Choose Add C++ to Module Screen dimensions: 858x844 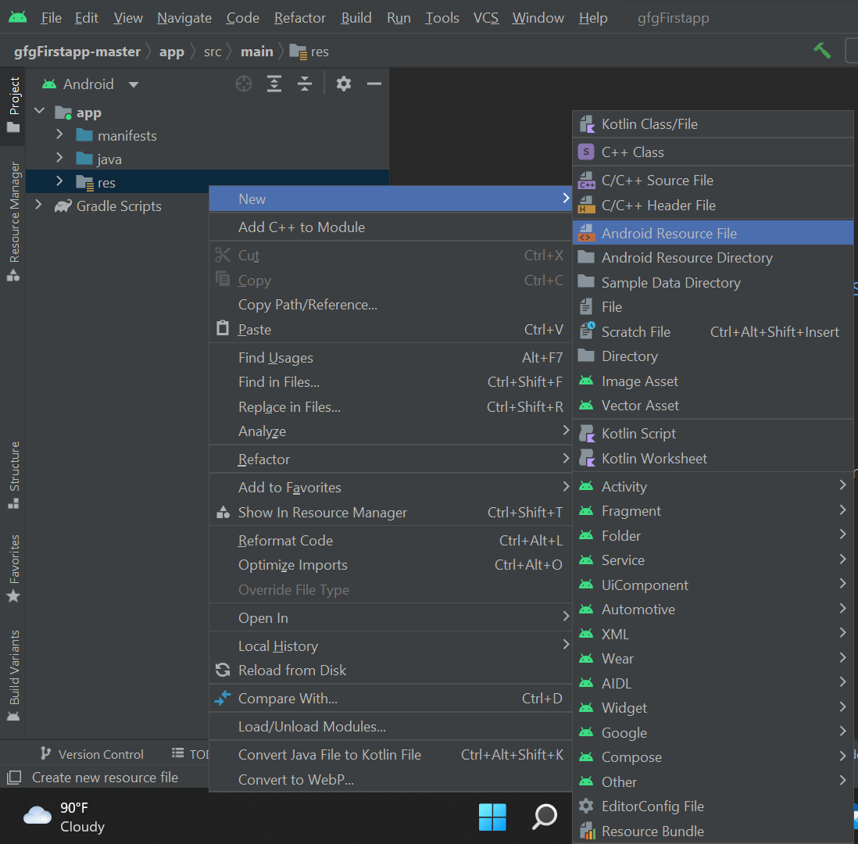[390, 227]
